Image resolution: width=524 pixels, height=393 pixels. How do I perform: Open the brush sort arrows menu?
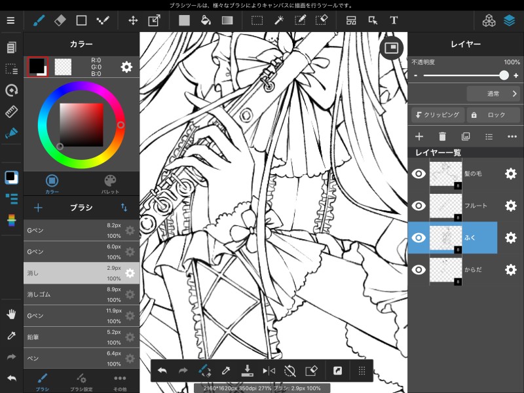tap(124, 208)
